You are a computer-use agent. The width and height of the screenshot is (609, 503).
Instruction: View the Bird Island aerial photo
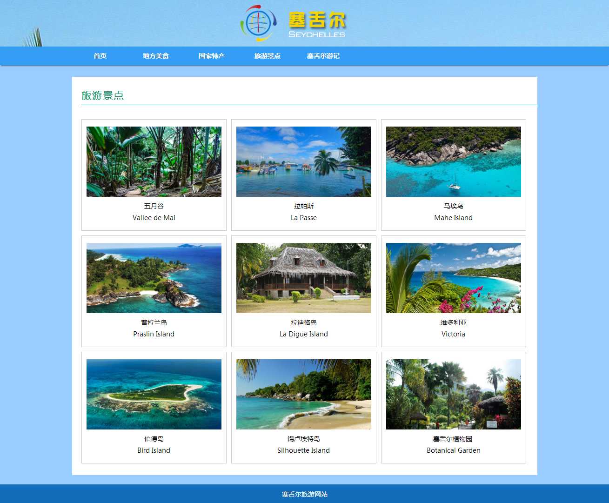point(154,394)
